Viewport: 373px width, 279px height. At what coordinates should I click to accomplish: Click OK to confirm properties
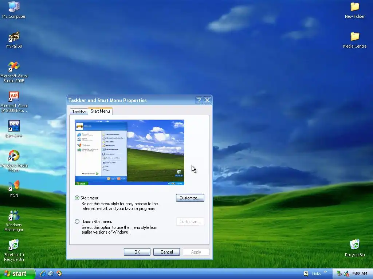137,252
